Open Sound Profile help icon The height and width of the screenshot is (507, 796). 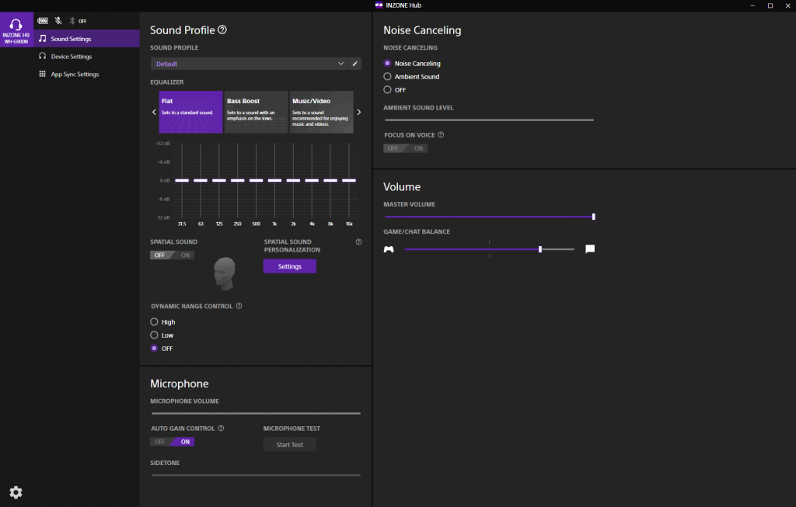point(222,30)
